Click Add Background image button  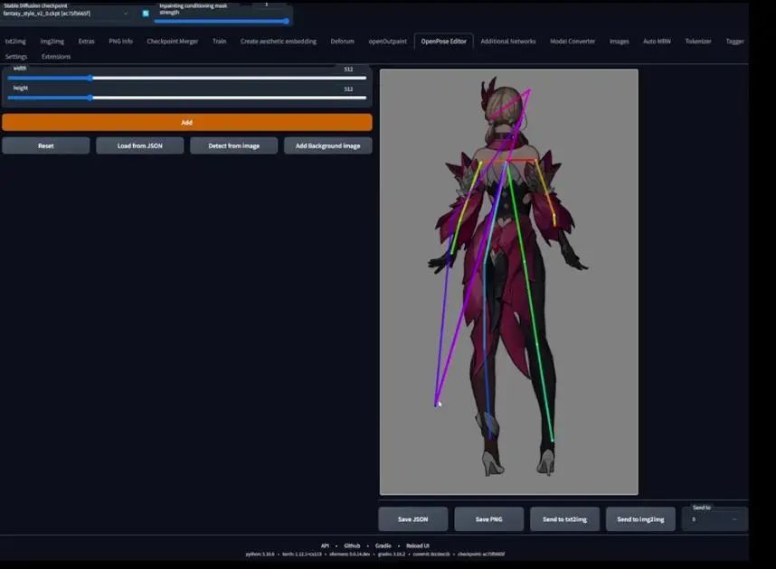click(327, 145)
